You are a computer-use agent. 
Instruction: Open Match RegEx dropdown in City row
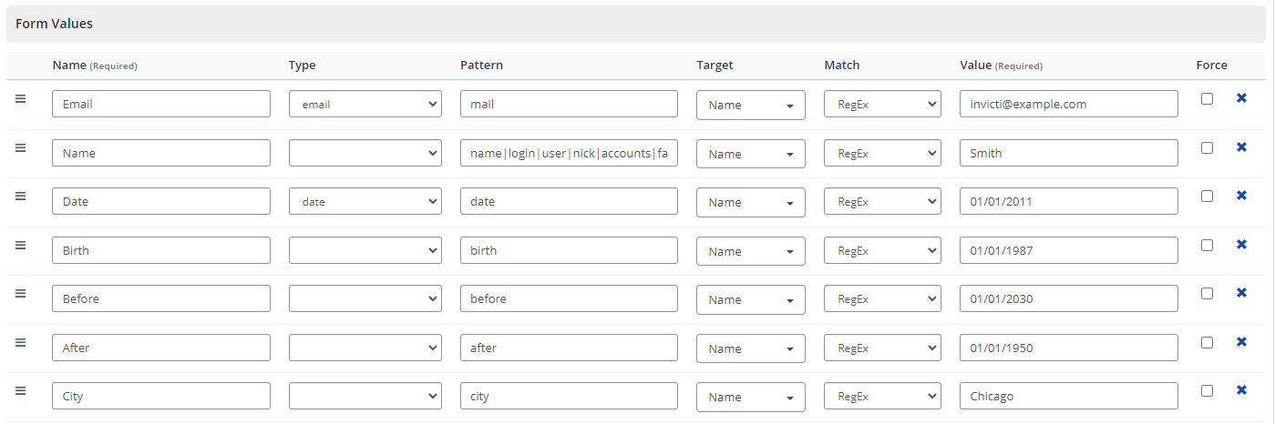click(881, 396)
